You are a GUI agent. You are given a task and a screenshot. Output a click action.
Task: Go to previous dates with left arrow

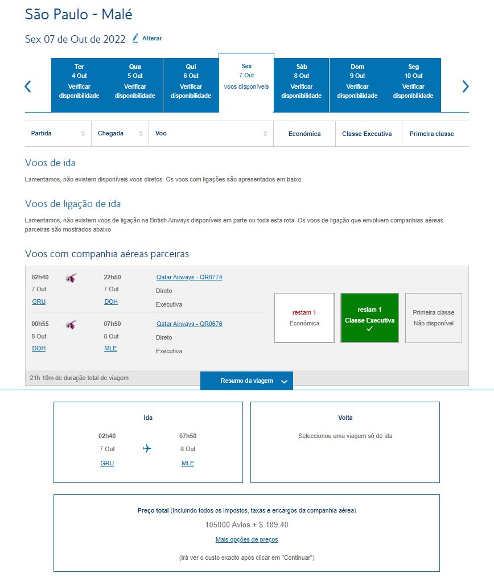[28, 86]
